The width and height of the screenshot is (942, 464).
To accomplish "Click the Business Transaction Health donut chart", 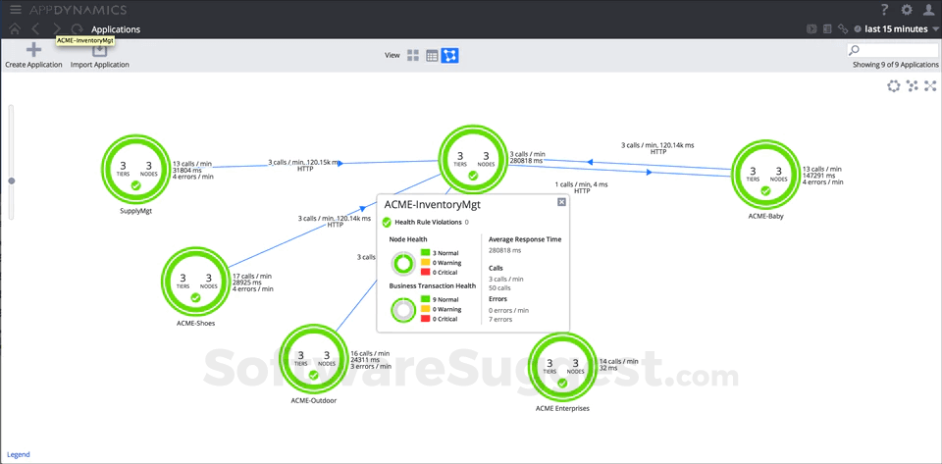I will pos(402,310).
